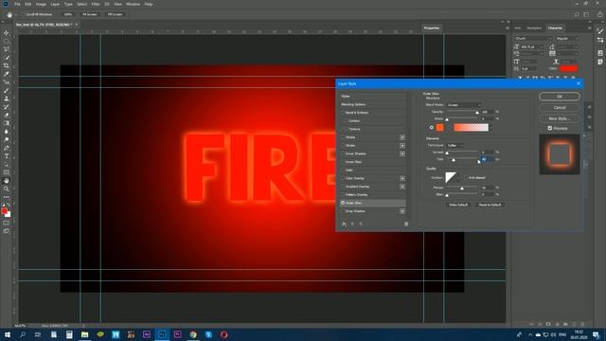Click the fx icon in Layer Style
This screenshot has width=606, height=341.
tap(344, 224)
